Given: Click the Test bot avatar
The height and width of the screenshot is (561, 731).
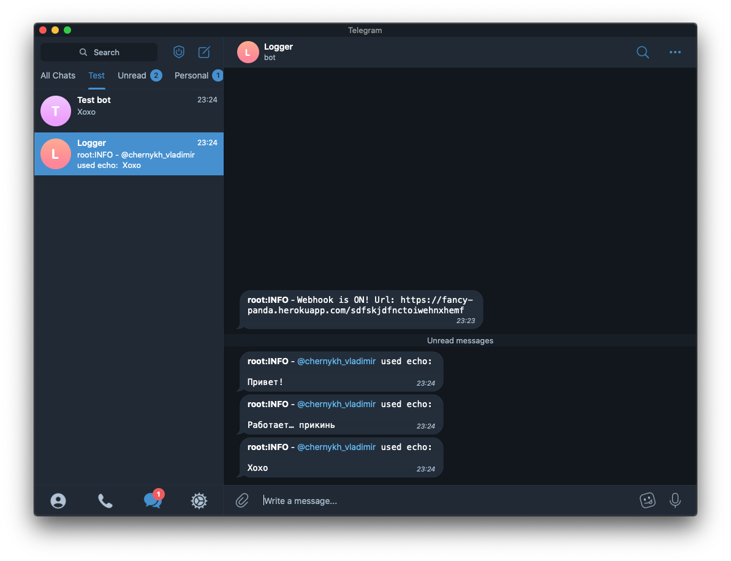Looking at the screenshot, I should pos(56,111).
